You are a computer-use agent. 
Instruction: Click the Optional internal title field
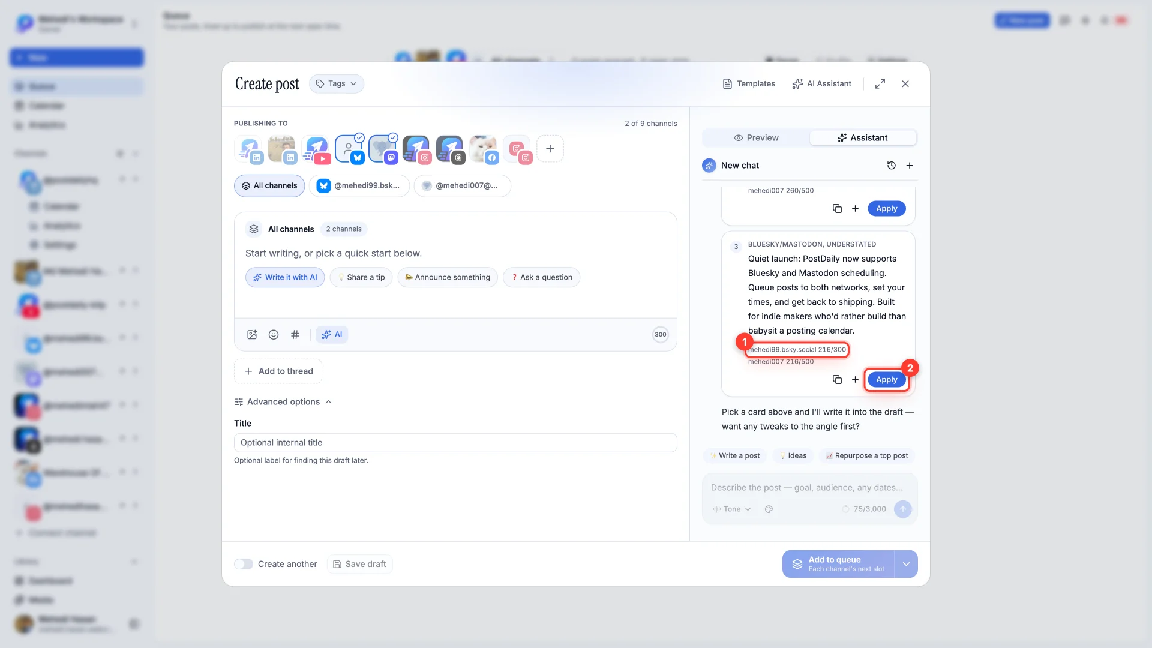pos(455,443)
